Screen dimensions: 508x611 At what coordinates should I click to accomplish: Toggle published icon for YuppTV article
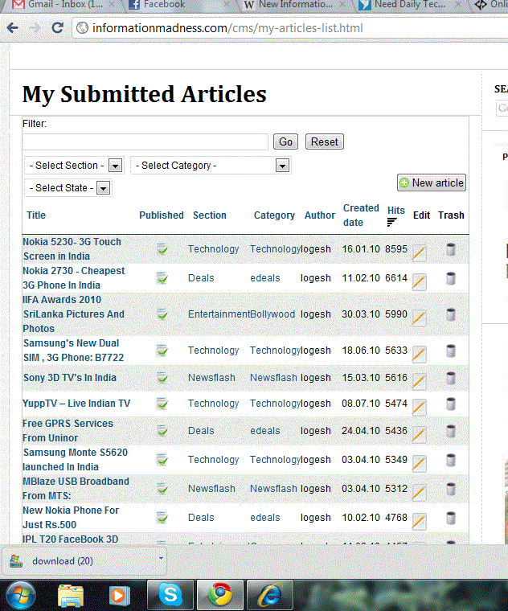(x=162, y=404)
